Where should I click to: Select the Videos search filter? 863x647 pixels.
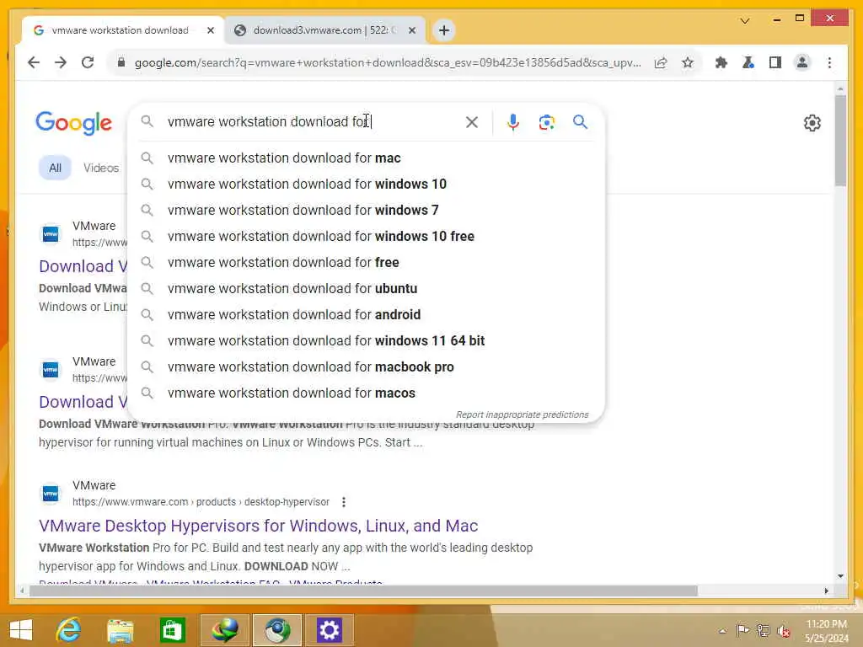point(101,168)
